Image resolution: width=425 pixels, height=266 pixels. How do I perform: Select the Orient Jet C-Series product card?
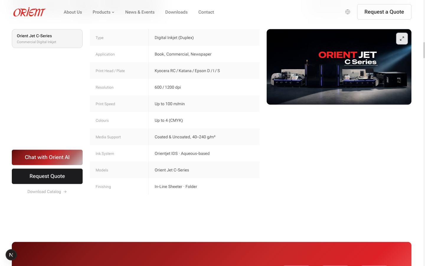47,38
